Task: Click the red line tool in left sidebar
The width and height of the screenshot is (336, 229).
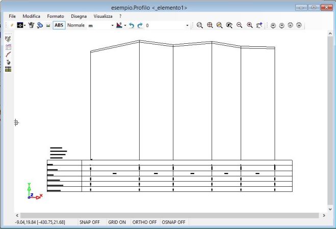Action: click(8, 54)
